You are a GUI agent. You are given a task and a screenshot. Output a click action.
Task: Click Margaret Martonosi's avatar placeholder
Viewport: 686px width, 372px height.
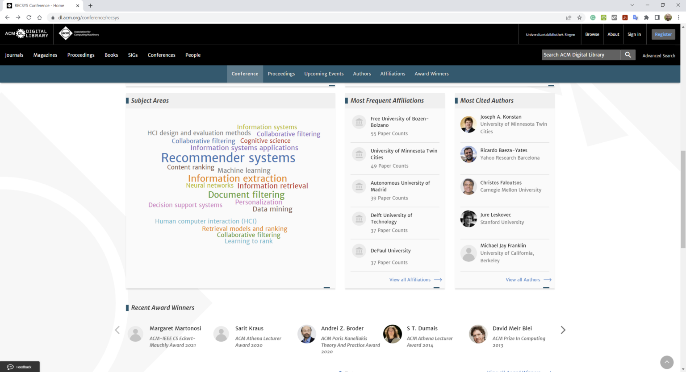pos(135,334)
